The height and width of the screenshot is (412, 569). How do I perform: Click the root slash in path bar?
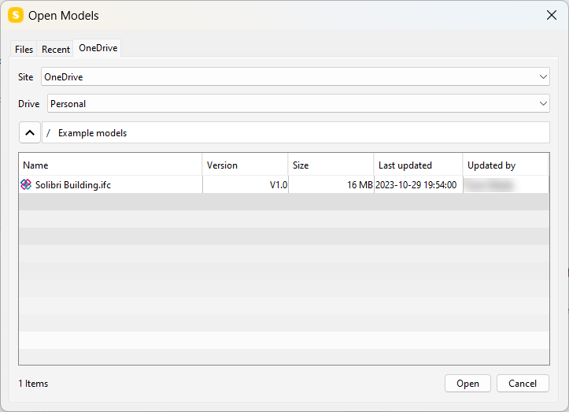tap(48, 133)
